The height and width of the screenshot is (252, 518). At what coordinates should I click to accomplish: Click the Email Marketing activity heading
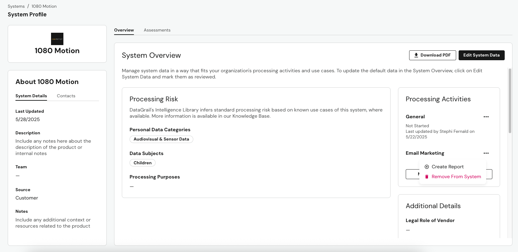click(x=425, y=153)
